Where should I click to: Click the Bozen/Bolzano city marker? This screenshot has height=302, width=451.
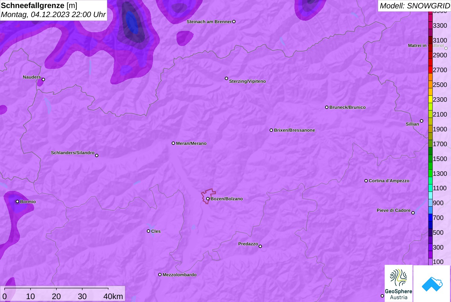click(x=208, y=199)
